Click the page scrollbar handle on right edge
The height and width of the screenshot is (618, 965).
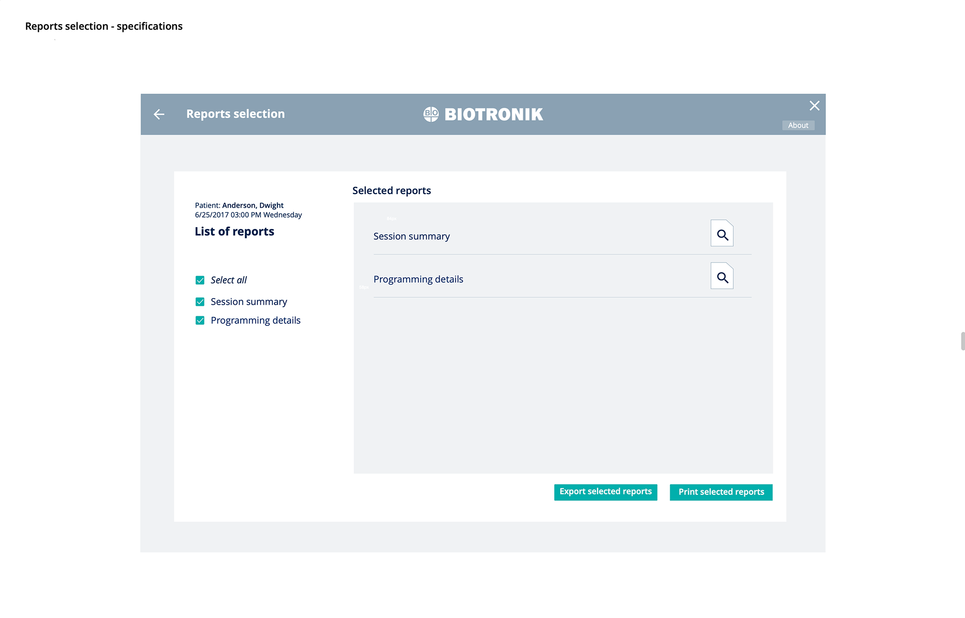(962, 341)
